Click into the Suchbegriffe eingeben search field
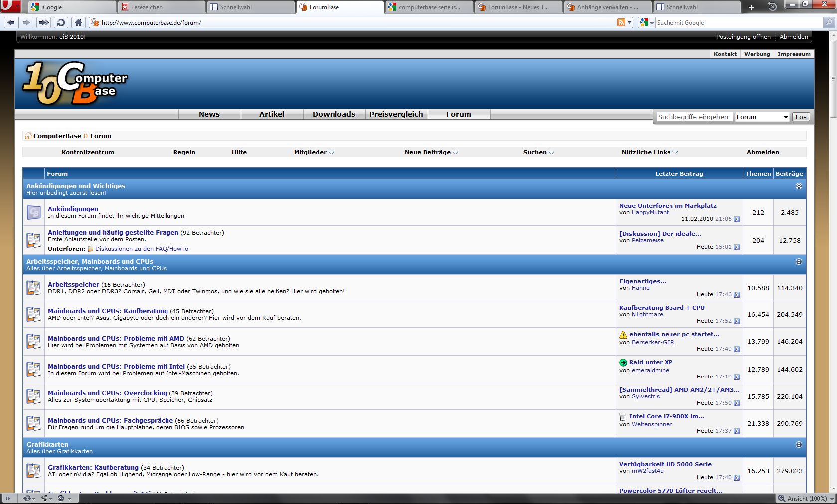The height and width of the screenshot is (504, 837). (694, 117)
